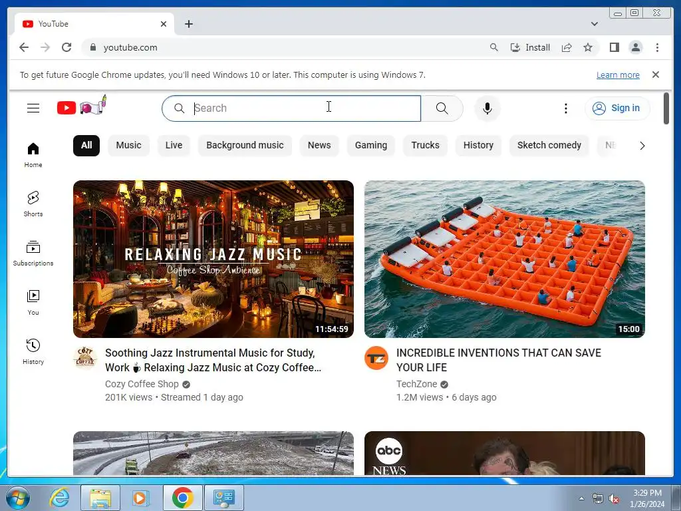The height and width of the screenshot is (511, 681).
Task: Select the Live filter chip
Action: (174, 145)
